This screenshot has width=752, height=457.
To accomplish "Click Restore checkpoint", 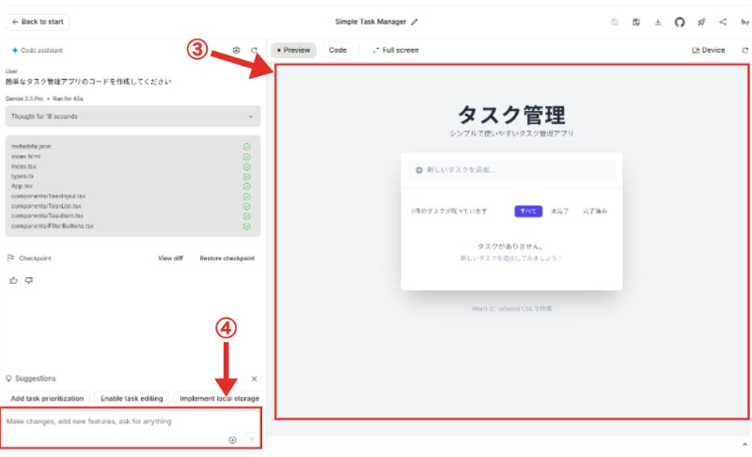I will point(227,258).
